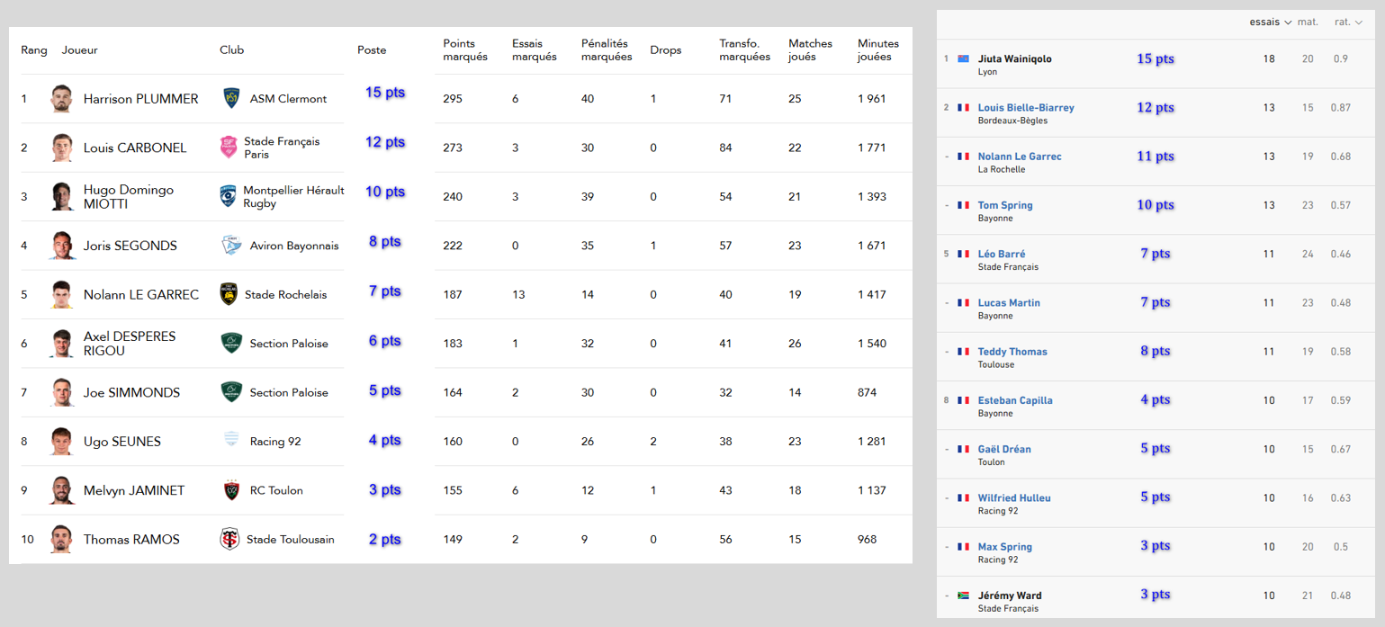Click Louis CARBONEL's player photo

click(61, 148)
